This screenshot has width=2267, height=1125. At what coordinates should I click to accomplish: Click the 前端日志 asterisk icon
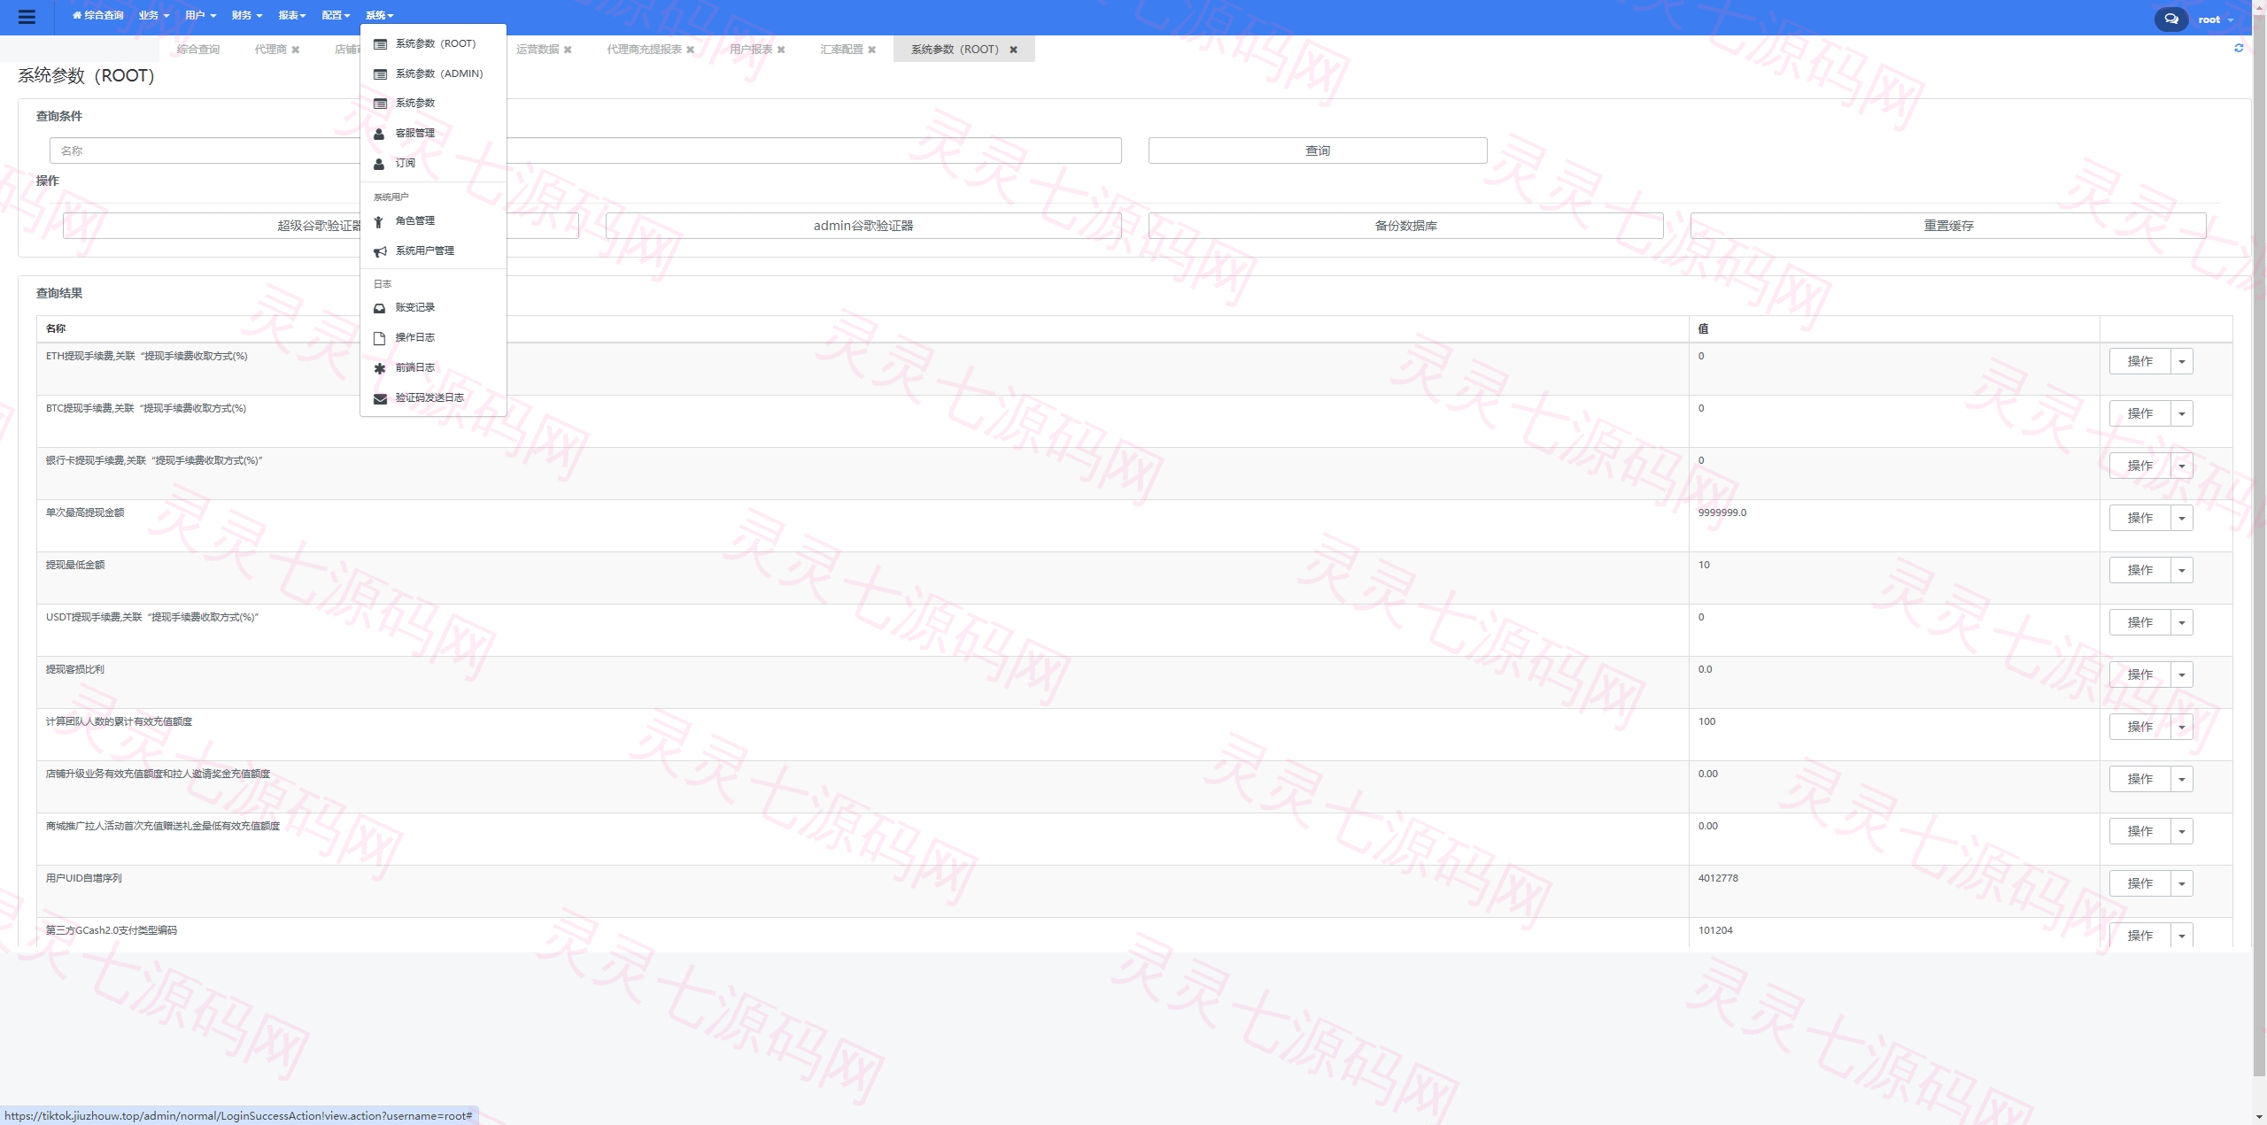379,368
